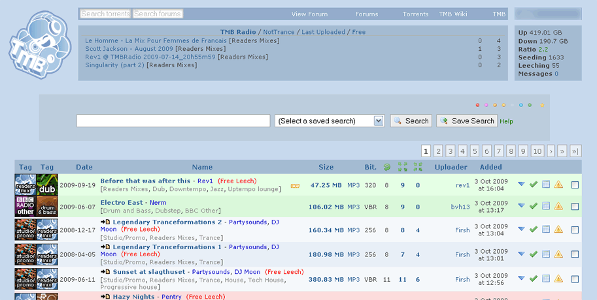Select the checkbox on Electro East row
597x300 pixels.
click(575, 207)
